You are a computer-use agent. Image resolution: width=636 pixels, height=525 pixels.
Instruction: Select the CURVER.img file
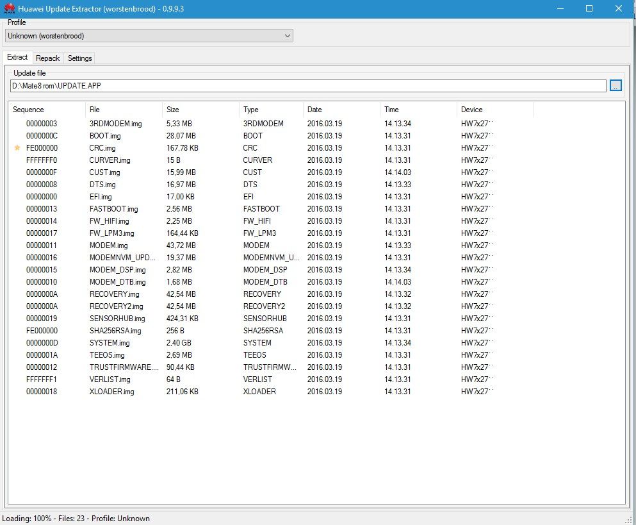click(110, 160)
